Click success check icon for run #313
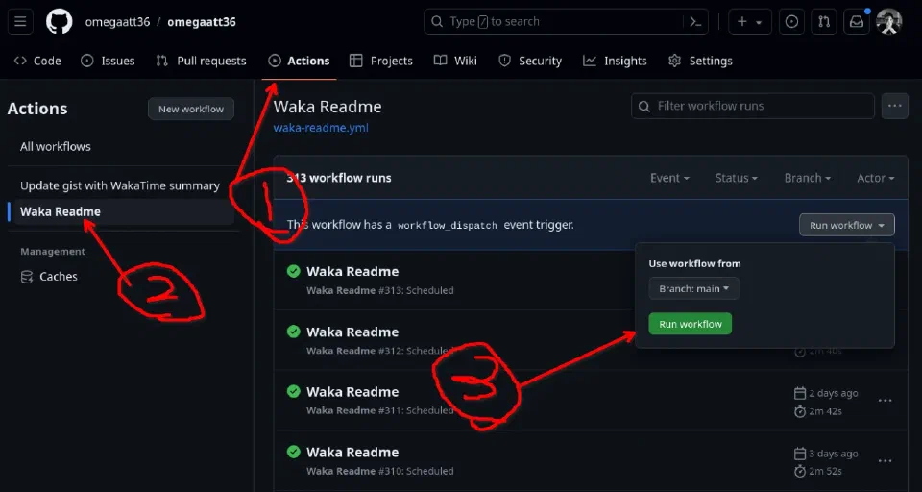Image resolution: width=922 pixels, height=492 pixels. pos(294,271)
